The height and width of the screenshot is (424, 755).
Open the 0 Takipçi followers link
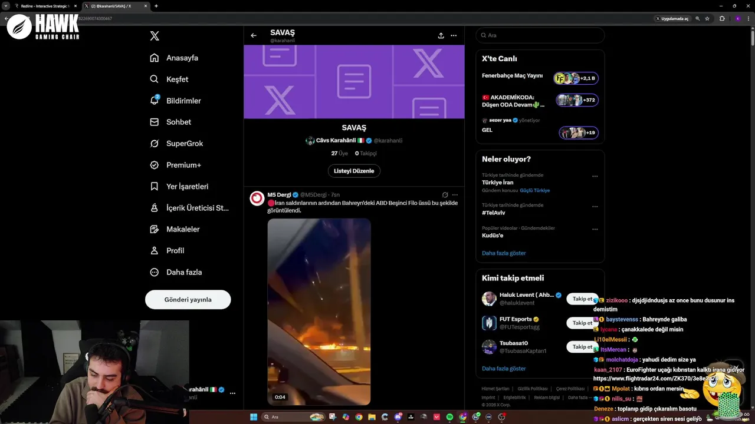(366, 153)
